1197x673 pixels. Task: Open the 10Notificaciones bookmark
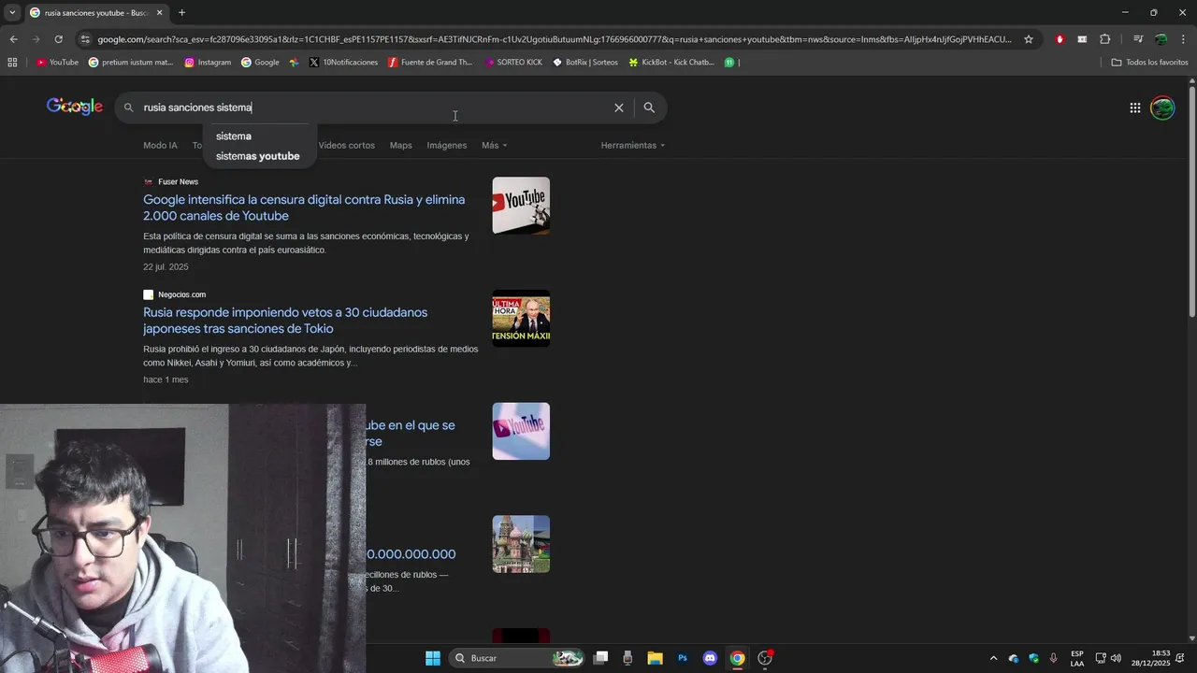tap(343, 63)
